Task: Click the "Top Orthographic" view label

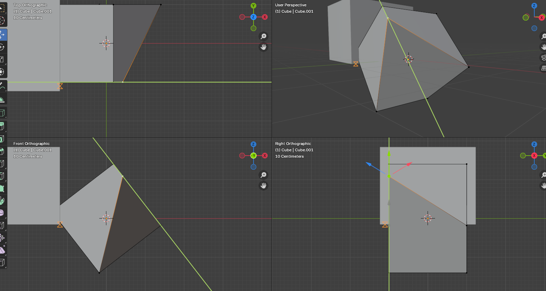Action: tap(30, 5)
